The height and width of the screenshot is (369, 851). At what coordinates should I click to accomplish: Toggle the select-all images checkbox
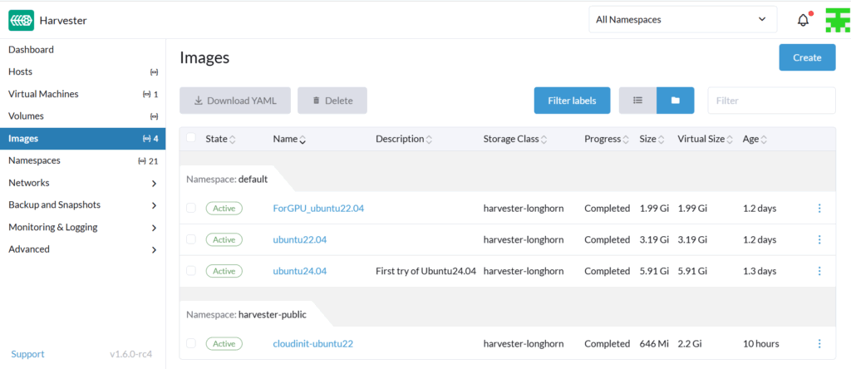tap(191, 139)
